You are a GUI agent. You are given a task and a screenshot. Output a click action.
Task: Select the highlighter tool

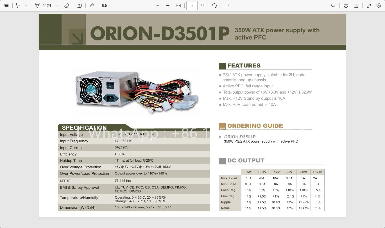18,6
